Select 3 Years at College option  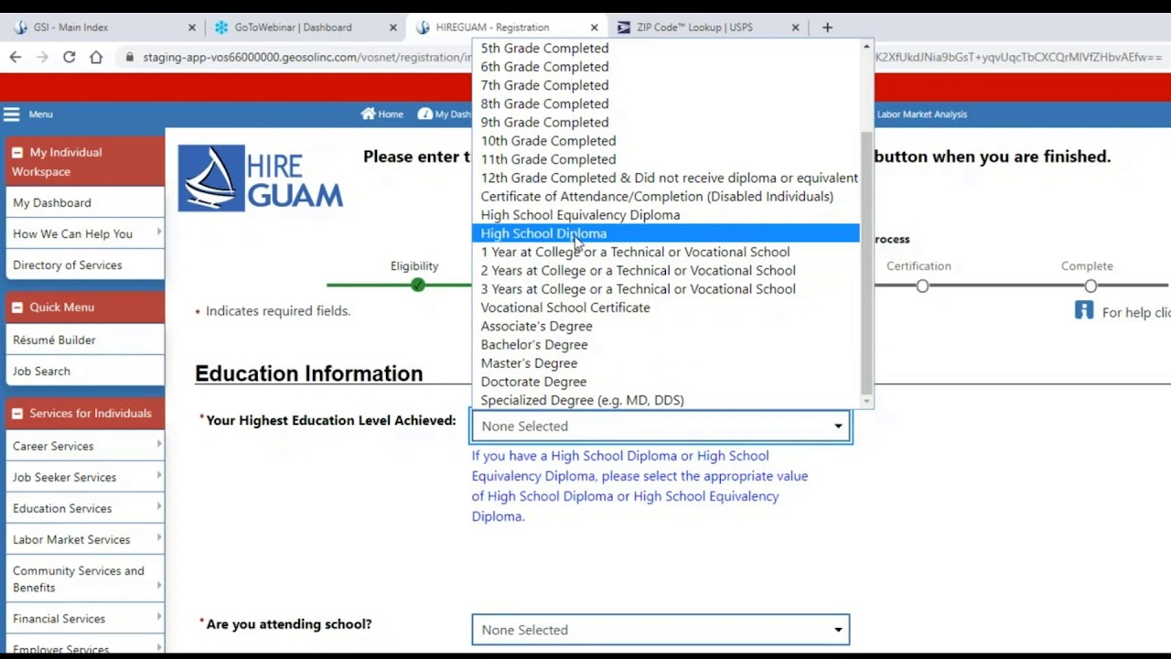point(666,289)
